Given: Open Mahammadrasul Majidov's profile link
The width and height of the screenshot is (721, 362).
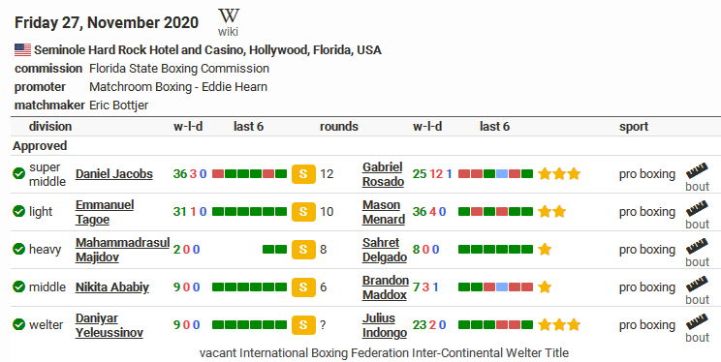Looking at the screenshot, I should point(123,250).
